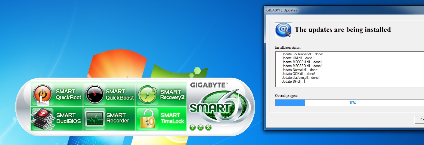Viewport: 424px width, 145px height.
Task: Launch SMART QuickBoost gauge icon
Action: 94,94
